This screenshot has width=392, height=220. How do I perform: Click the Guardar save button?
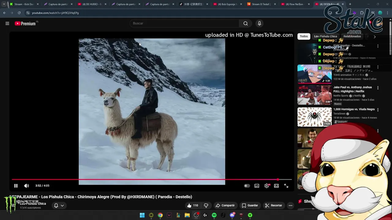click(250, 205)
